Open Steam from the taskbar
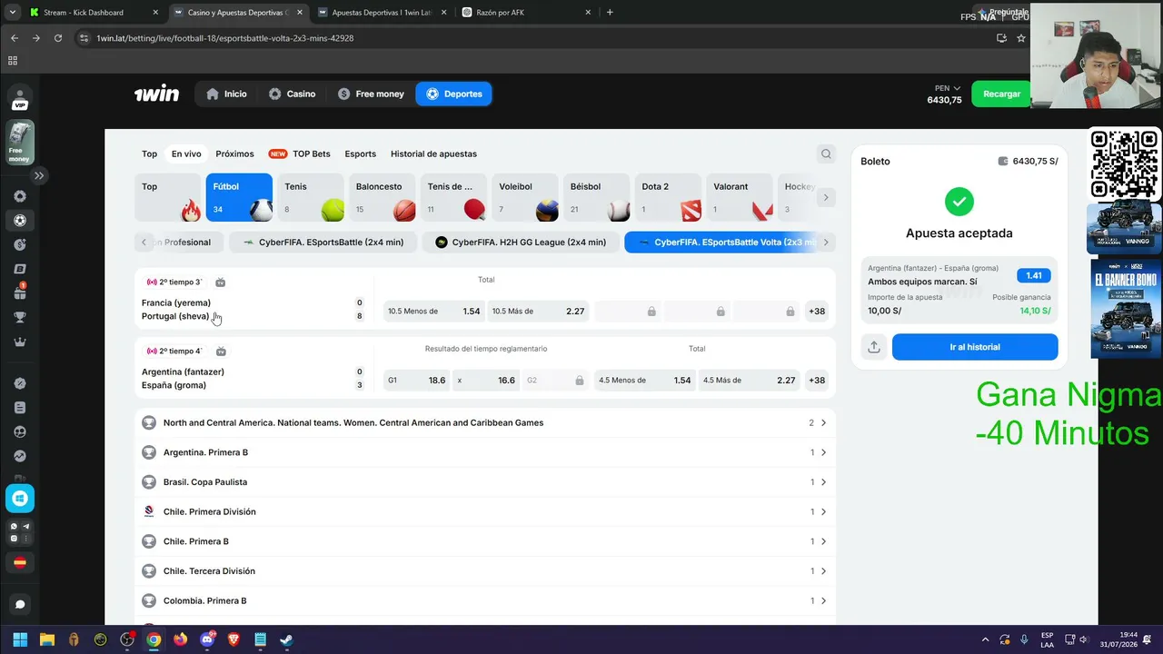The width and height of the screenshot is (1163, 654). click(x=286, y=639)
